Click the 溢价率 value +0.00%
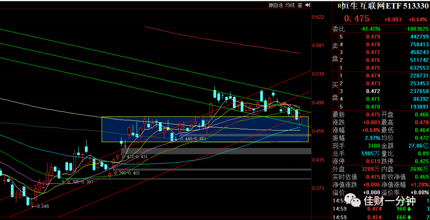Screen dimensions: 430x220 [420, 193]
